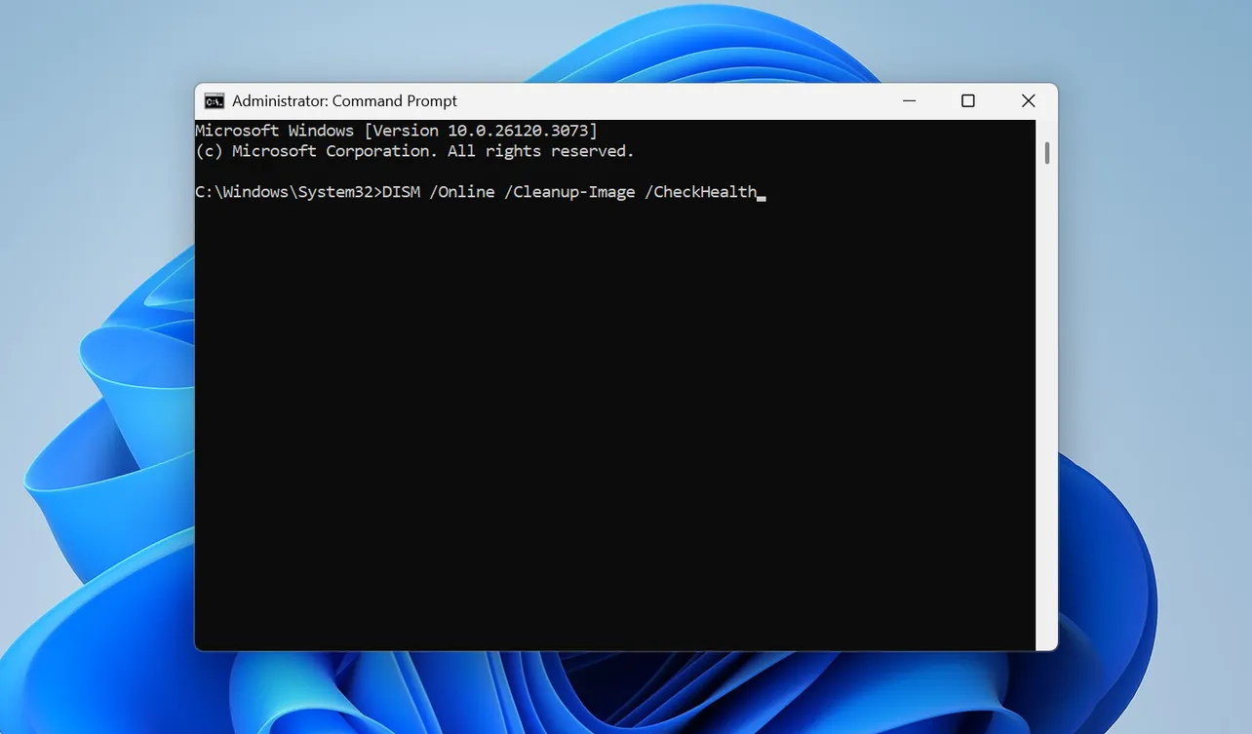The height and width of the screenshot is (734, 1252).
Task: Click the Microsoft Windows version line
Action: click(396, 130)
